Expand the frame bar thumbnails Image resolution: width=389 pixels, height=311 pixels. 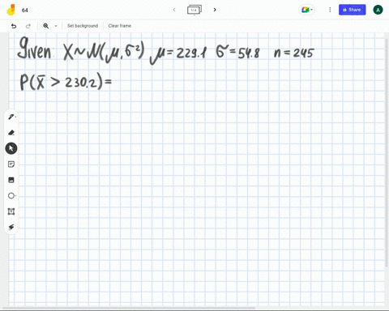(x=194, y=10)
